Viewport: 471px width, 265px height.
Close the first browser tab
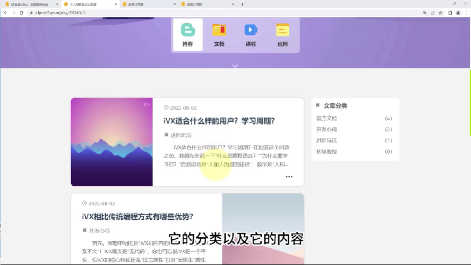point(57,4)
